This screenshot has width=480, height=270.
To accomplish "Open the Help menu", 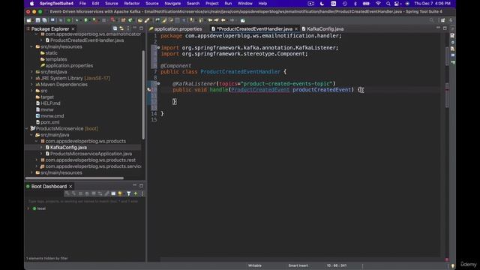I will 262,4.
